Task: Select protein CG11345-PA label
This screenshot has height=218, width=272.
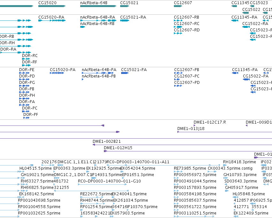Action: tap(245, 70)
